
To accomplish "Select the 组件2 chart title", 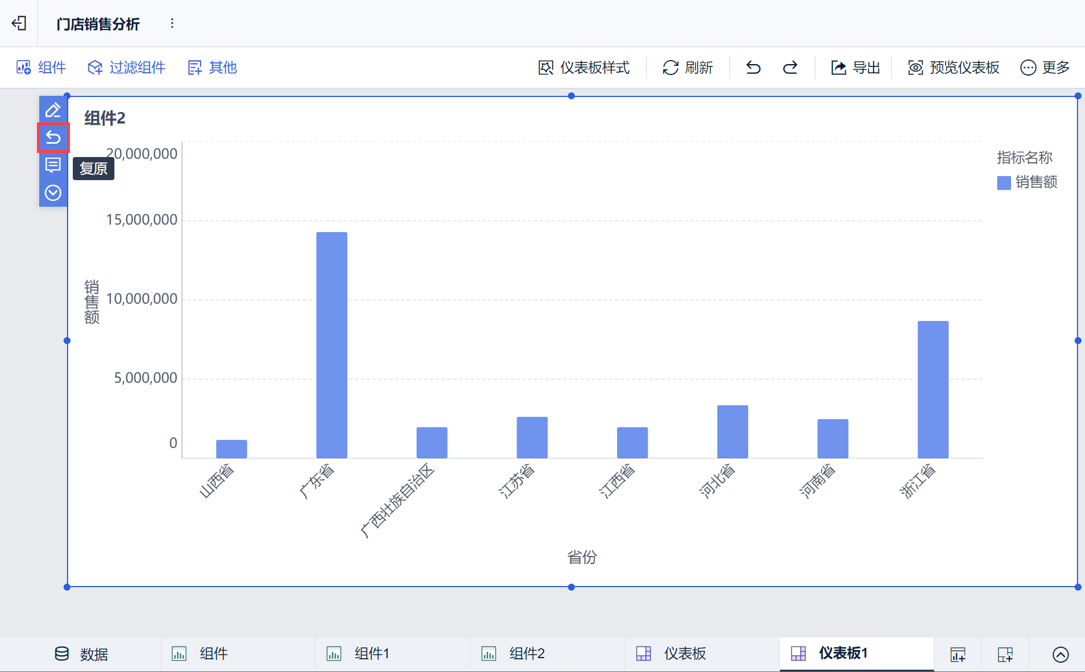I will [x=105, y=118].
